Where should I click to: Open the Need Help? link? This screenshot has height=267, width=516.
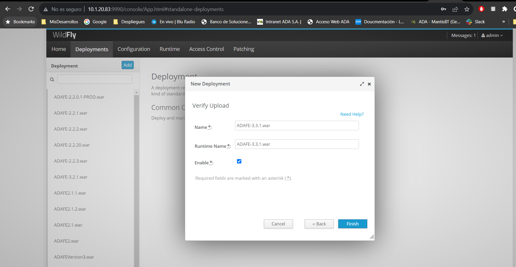[x=352, y=114]
